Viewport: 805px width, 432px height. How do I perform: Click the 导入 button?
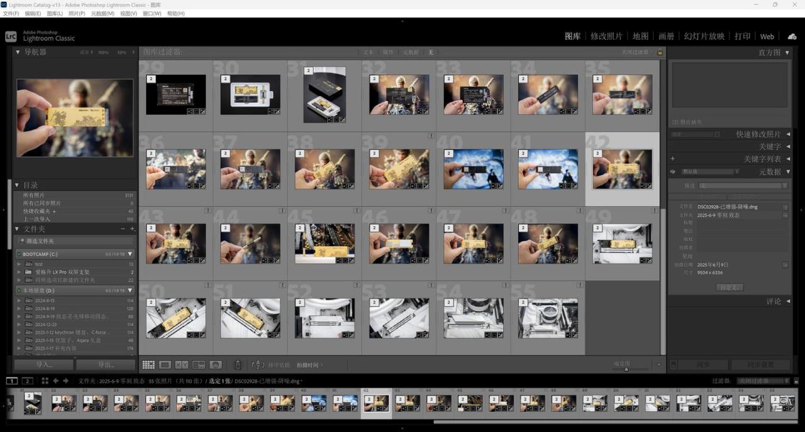[43, 364]
